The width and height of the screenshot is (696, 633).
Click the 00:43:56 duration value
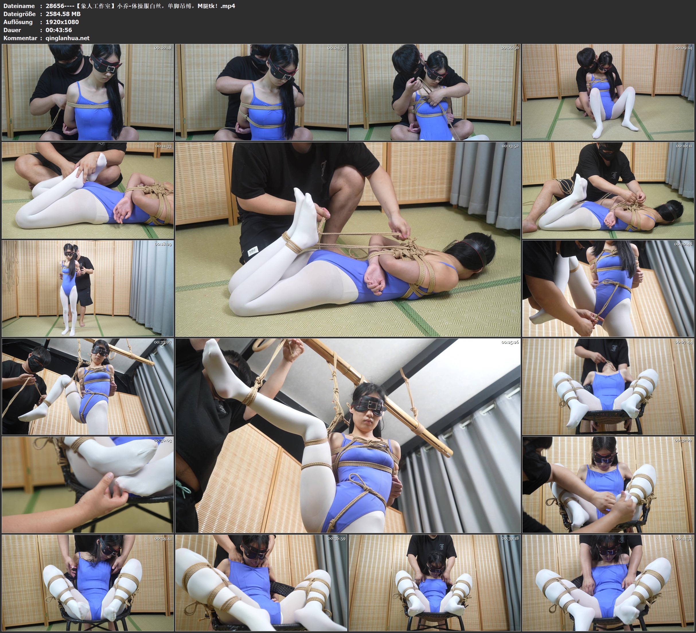[x=59, y=30]
